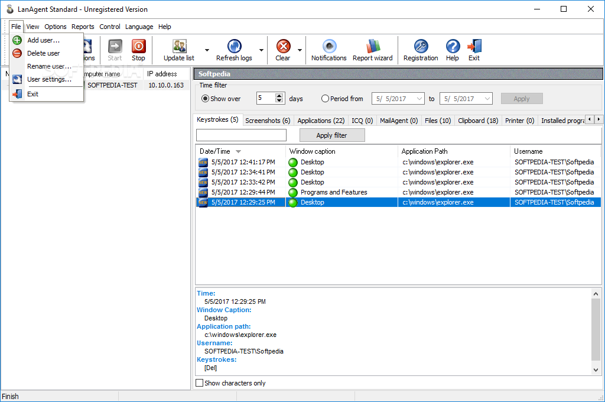Click the Exit icon in File menu
The image size is (605, 402).
(x=17, y=94)
